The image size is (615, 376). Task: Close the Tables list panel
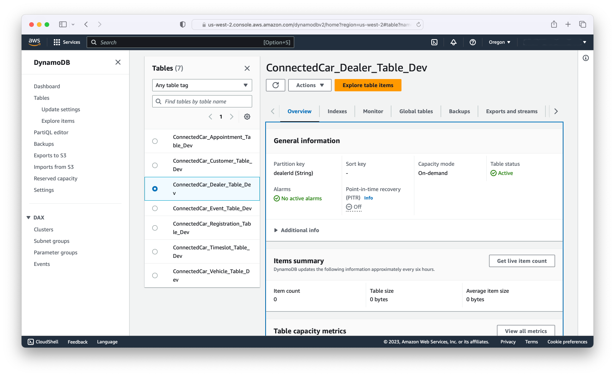(x=247, y=68)
